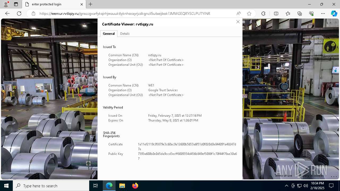Screen dimensions: 340x191
Task: Select the Issued On date value
Action: [175, 116]
